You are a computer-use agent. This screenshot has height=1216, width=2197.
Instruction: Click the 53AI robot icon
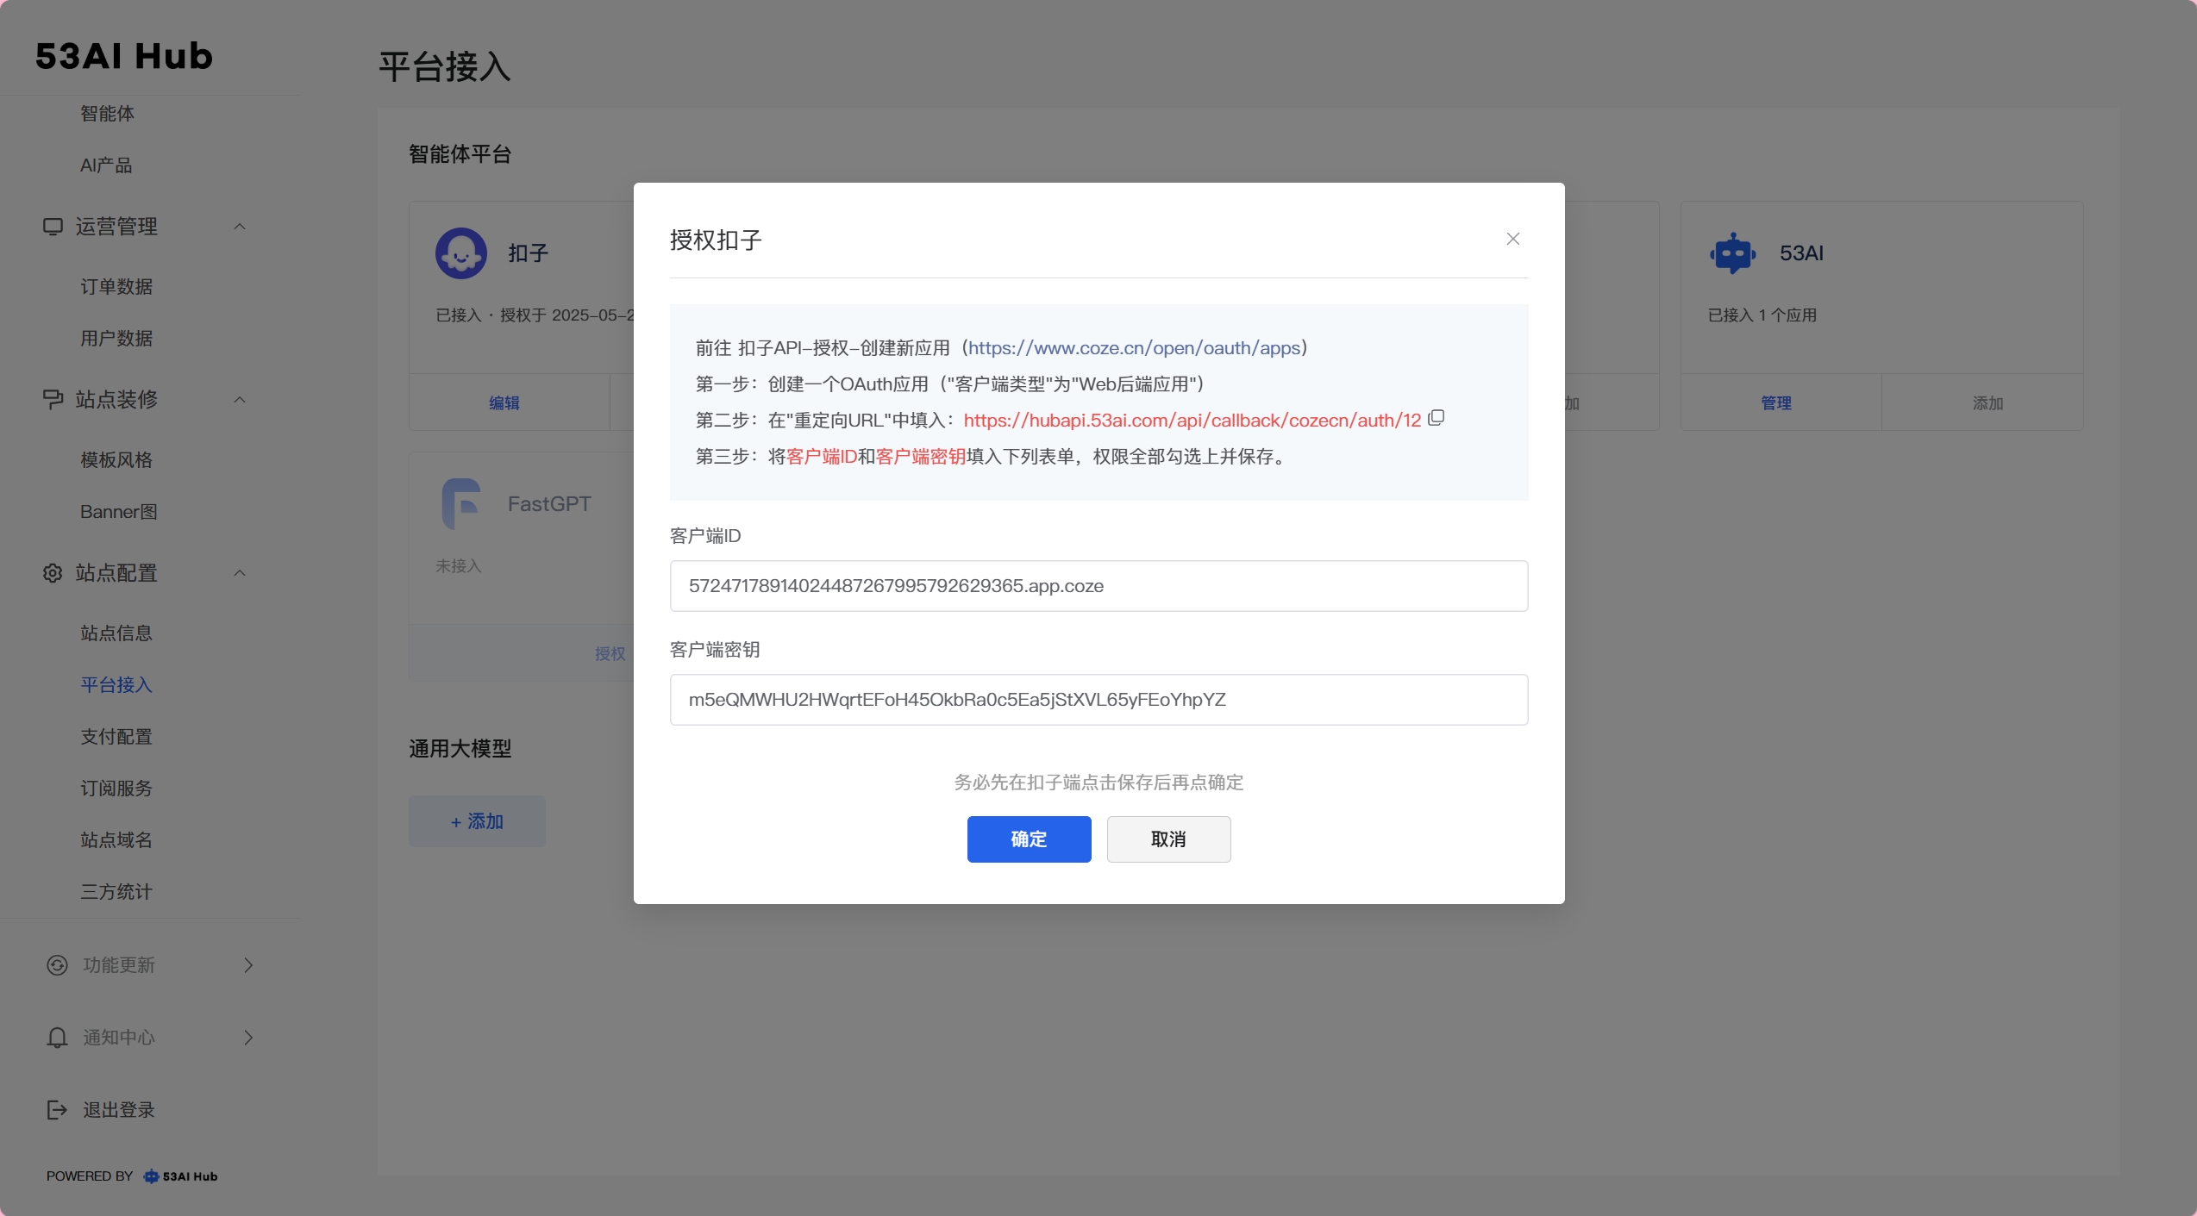point(1733,253)
